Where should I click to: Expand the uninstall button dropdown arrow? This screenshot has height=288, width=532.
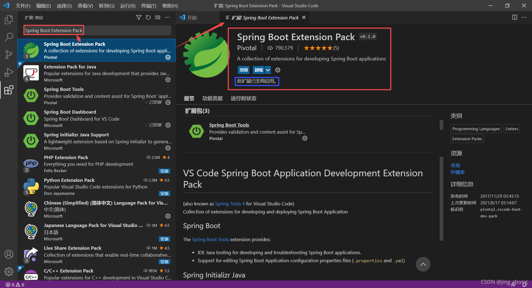268,70
